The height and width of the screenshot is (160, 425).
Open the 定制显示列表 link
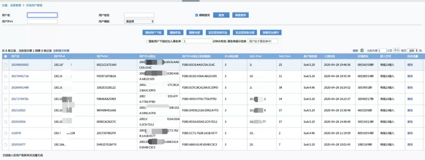click(61, 51)
